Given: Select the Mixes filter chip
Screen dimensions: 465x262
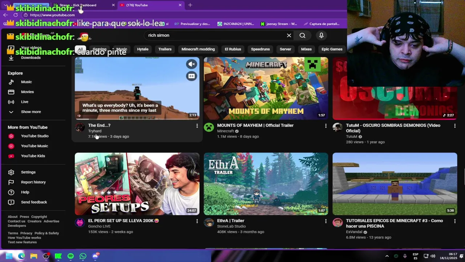Looking at the screenshot, I should coord(306,49).
